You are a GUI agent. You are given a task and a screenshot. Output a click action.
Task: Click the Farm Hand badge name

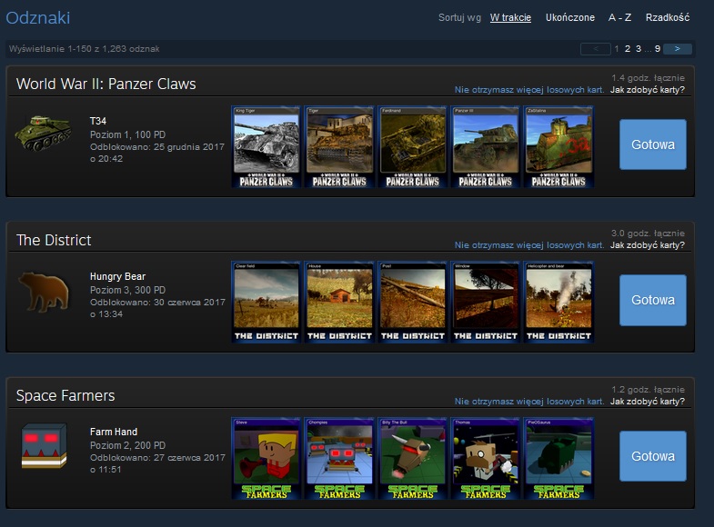[114, 432]
